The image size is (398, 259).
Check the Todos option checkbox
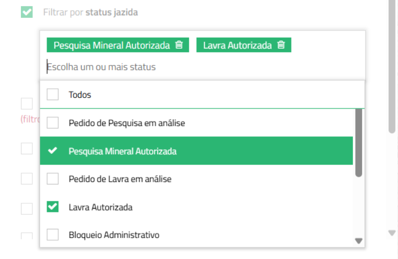click(53, 95)
